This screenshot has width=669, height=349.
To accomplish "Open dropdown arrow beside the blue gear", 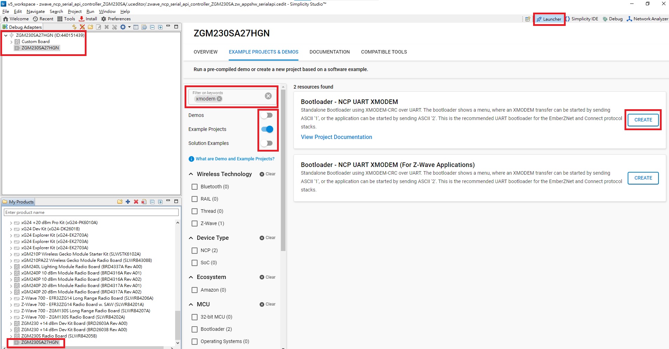I will tap(129, 27).
